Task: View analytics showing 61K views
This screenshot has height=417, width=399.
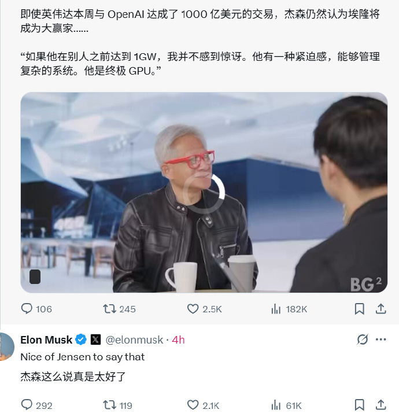Action: (x=286, y=405)
